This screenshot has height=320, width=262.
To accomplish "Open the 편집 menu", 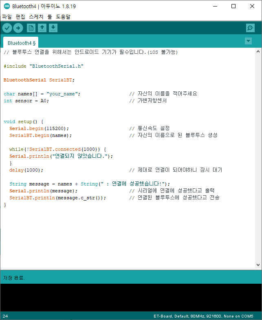I will pyautogui.click(x=20, y=17).
